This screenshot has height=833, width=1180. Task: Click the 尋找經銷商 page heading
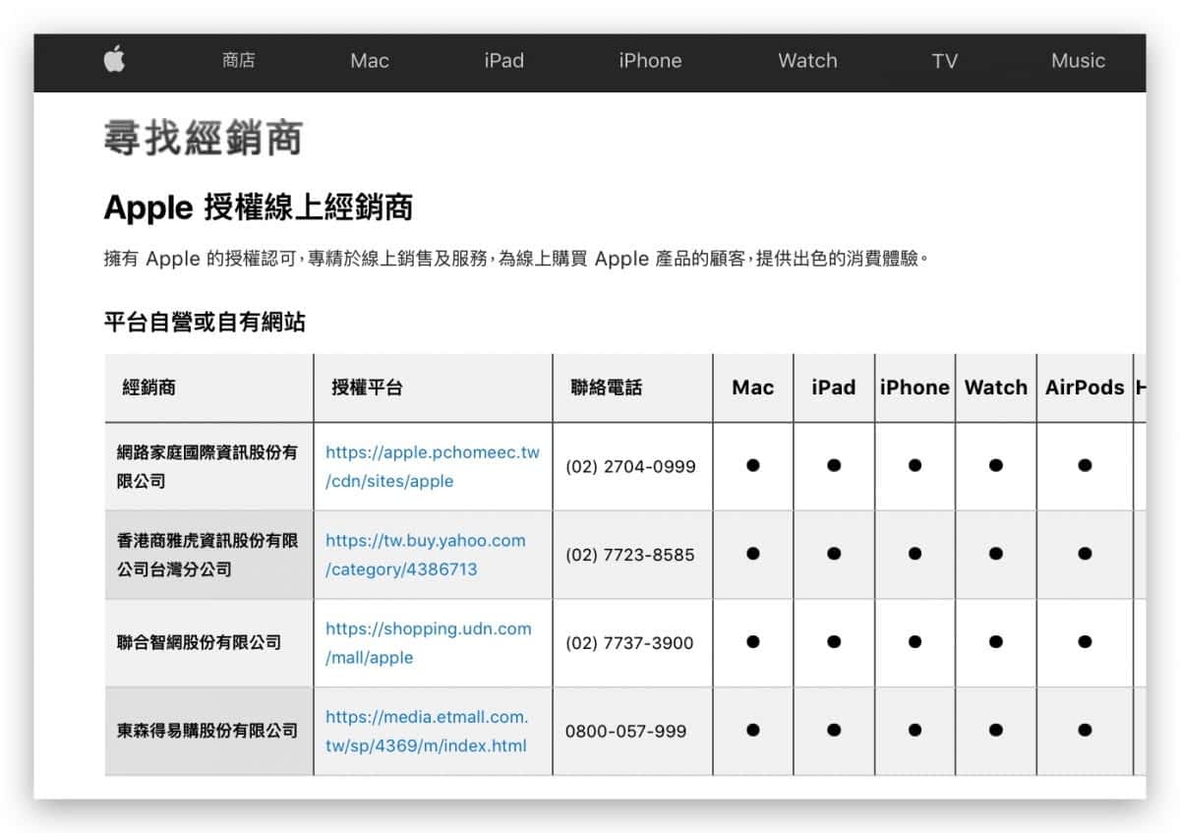click(203, 139)
